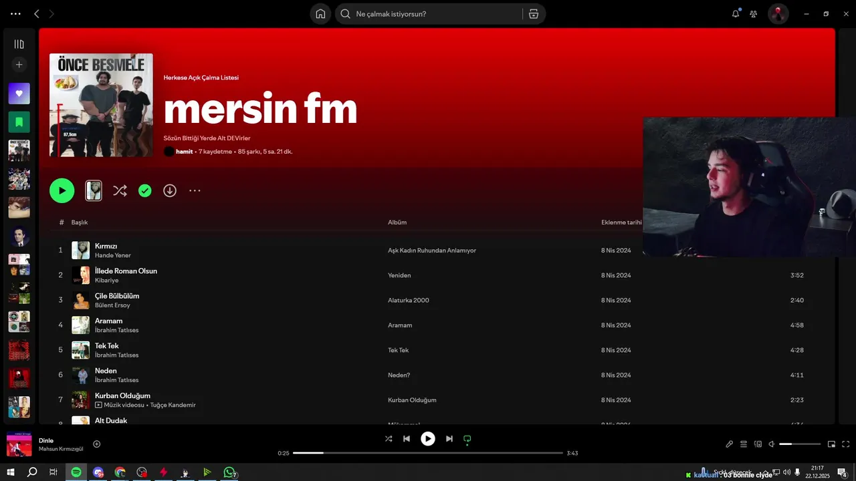Skip to previous track
The height and width of the screenshot is (481, 856).
click(407, 439)
